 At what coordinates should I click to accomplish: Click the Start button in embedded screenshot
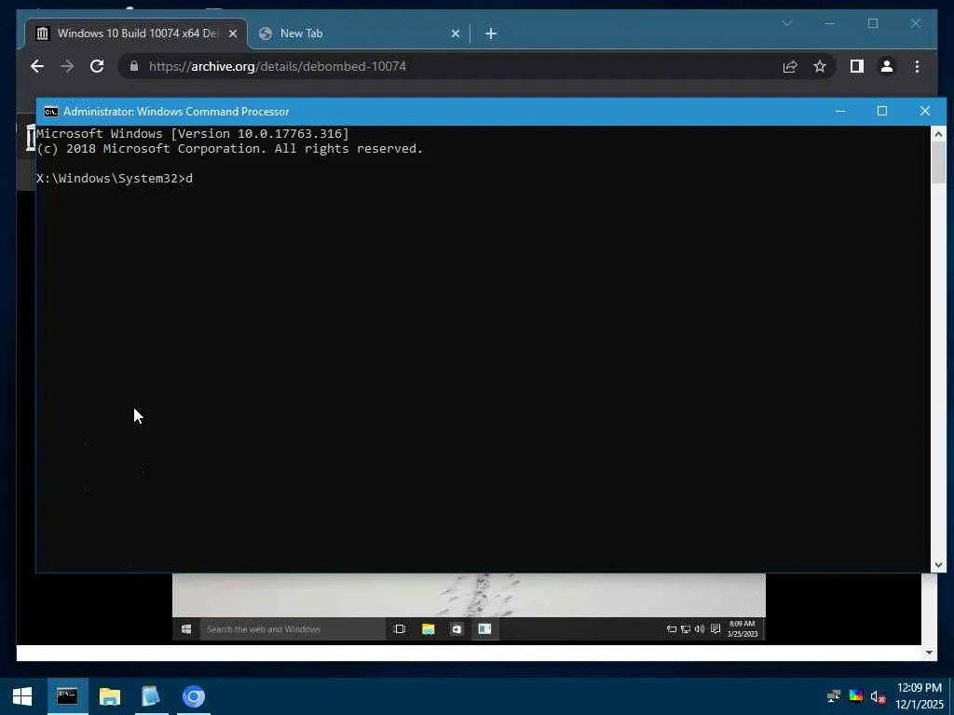186,629
